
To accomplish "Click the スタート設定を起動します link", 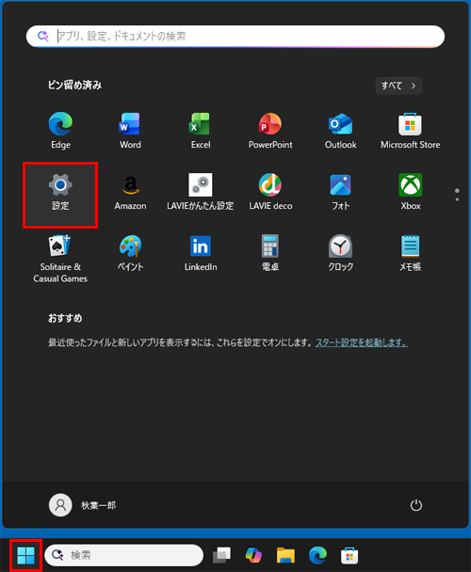I will pos(362,342).
